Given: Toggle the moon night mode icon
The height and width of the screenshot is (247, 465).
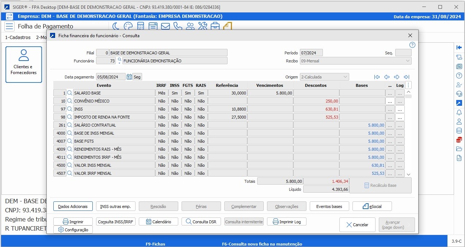Looking at the screenshot, I should pyautogui.click(x=116, y=26).
